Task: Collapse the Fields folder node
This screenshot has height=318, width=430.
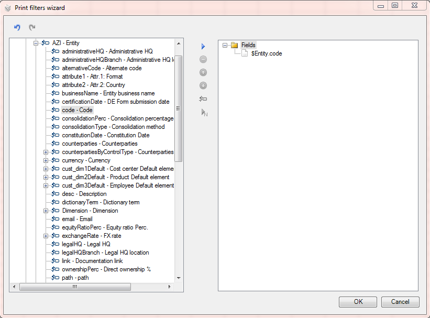Action: point(225,45)
